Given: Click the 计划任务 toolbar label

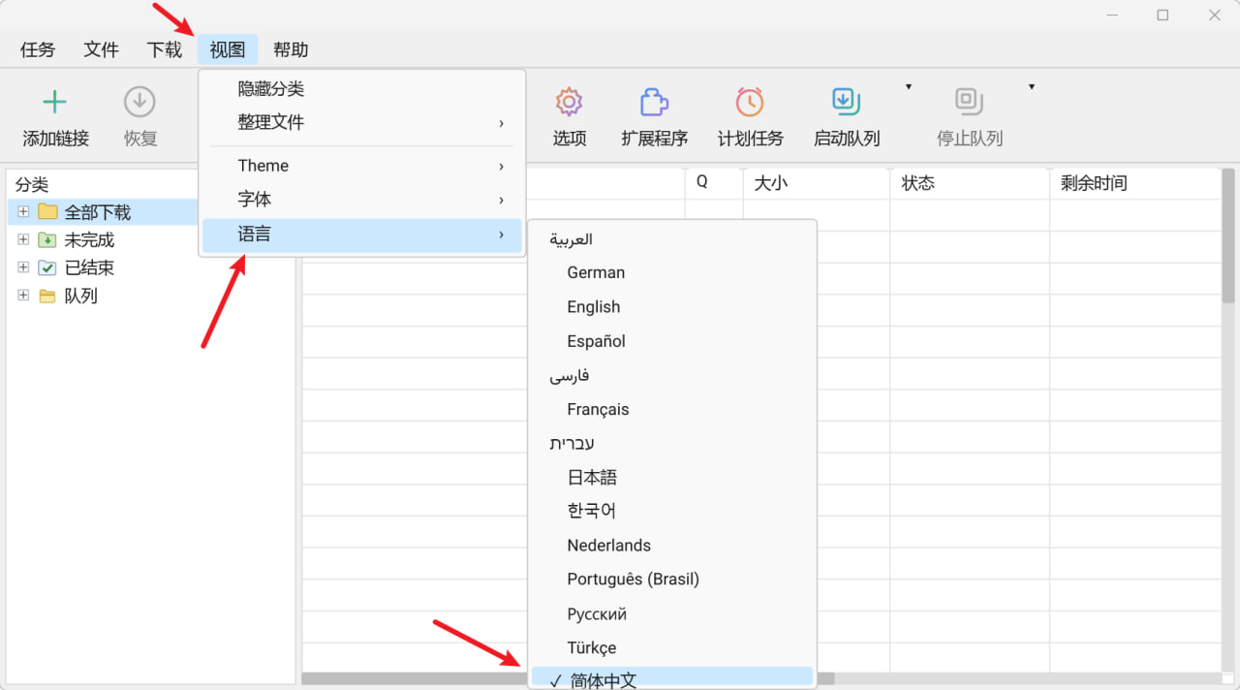Looking at the screenshot, I should pos(750,139).
